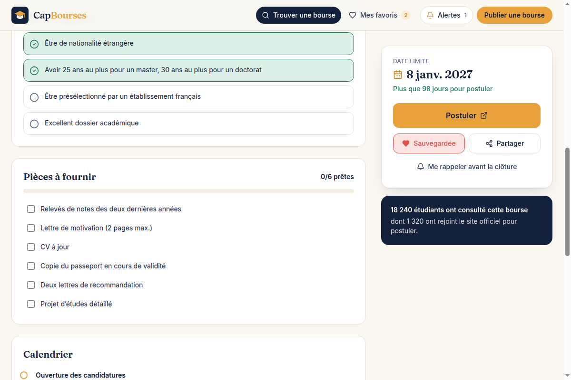Open the Alertes notifications

(x=446, y=15)
